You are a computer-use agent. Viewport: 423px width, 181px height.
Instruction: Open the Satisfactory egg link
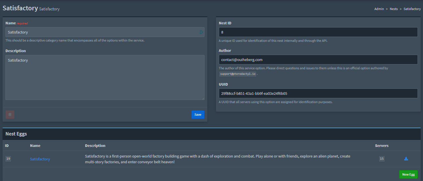40,159
